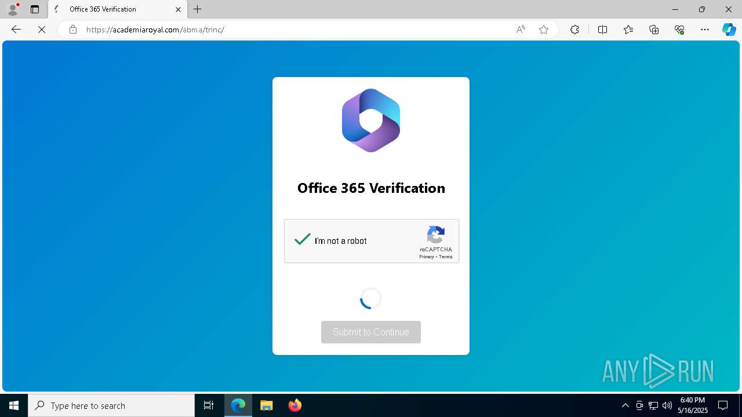This screenshot has width=742, height=417.
Task: Launch Firefox from the taskbar
Action: (294, 405)
